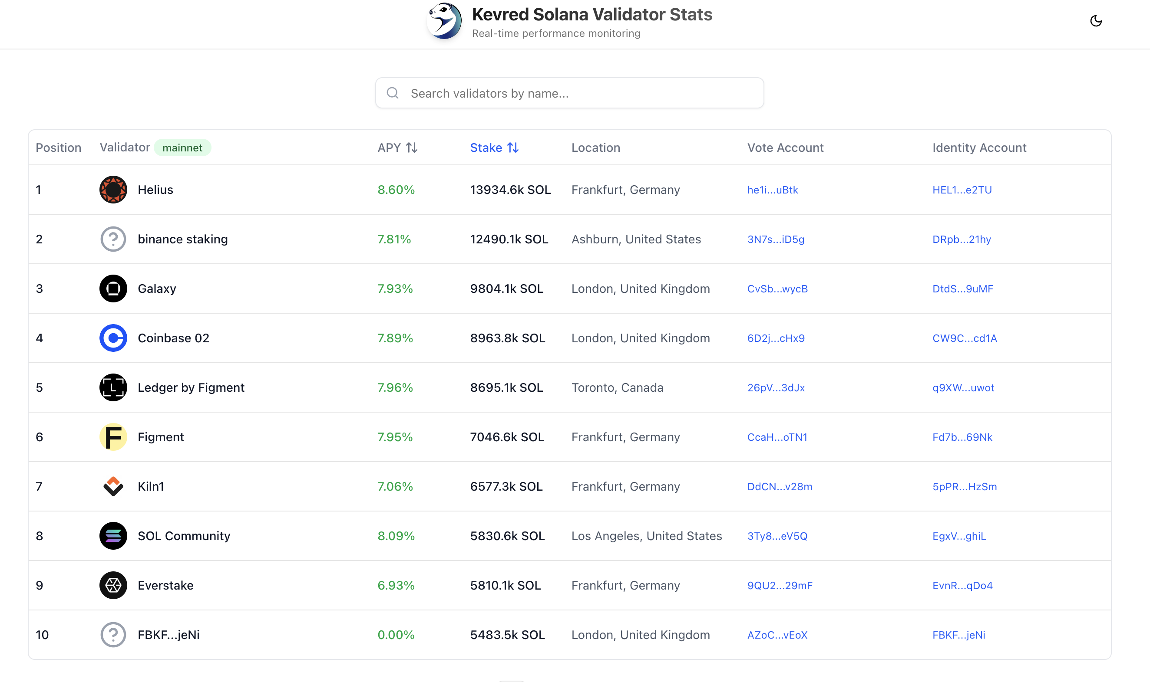Image resolution: width=1150 pixels, height=682 pixels.
Task: Open vote account CvSb...wycB
Action: [x=777, y=289]
